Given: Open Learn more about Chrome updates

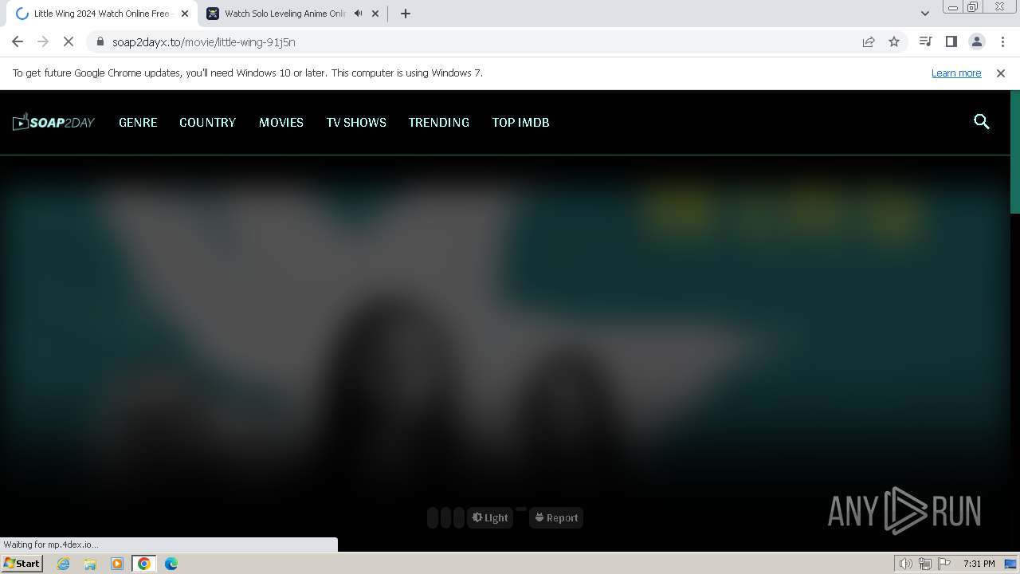Looking at the screenshot, I should pyautogui.click(x=956, y=73).
